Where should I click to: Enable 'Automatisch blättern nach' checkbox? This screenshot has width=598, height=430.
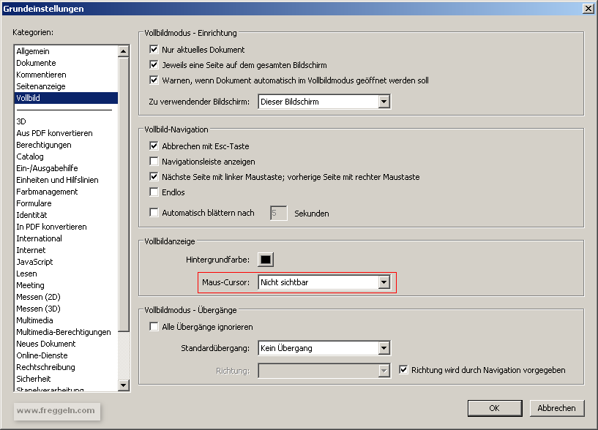pyautogui.click(x=154, y=213)
